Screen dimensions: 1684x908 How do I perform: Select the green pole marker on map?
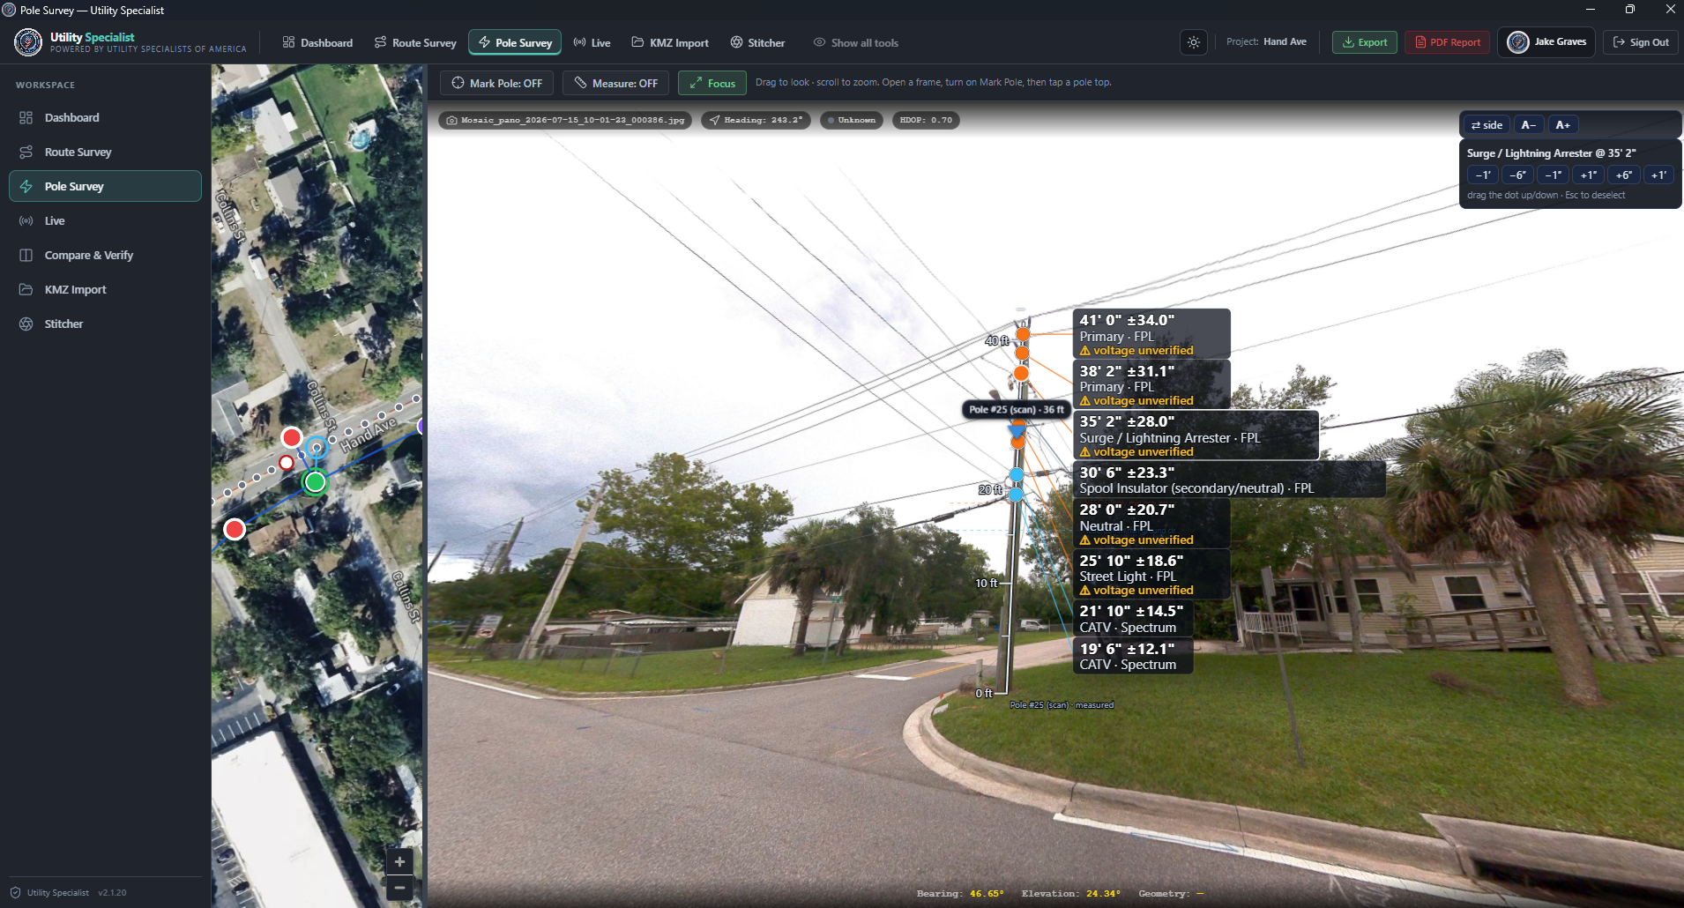point(315,482)
